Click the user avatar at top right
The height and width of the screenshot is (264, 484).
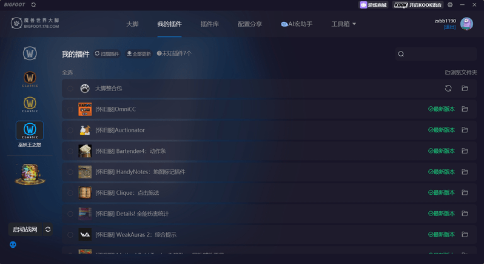pyautogui.click(x=466, y=24)
